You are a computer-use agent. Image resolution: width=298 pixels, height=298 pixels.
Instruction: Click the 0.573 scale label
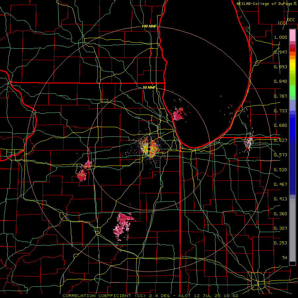pyautogui.click(x=280, y=155)
